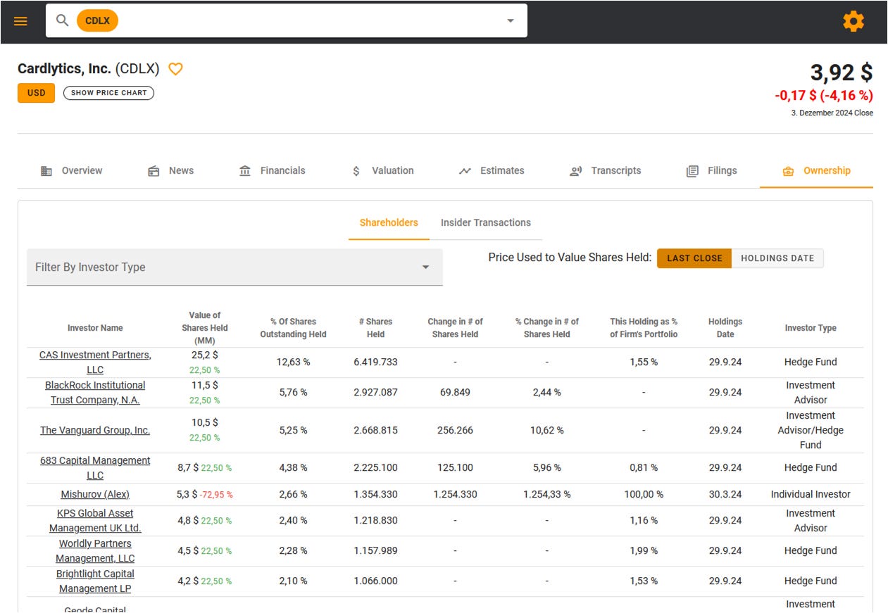The image size is (888, 613).
Task: Open the Transcripts tab
Action: coord(605,171)
